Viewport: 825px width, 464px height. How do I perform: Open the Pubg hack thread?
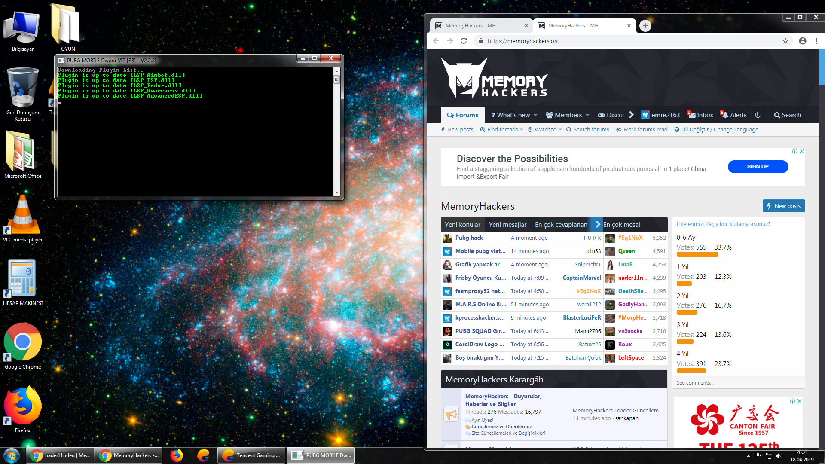[x=469, y=238]
